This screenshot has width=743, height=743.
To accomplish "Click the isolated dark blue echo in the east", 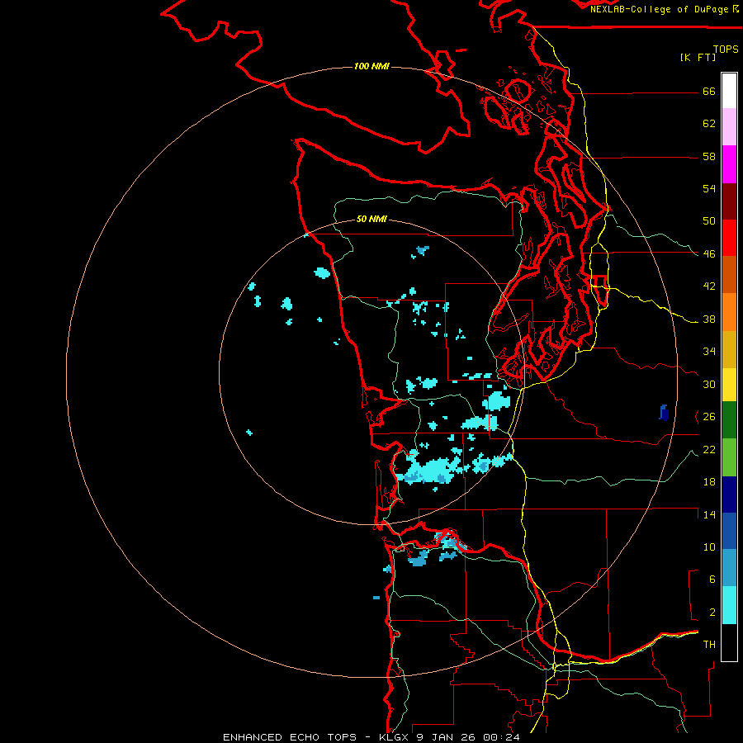I will (664, 413).
